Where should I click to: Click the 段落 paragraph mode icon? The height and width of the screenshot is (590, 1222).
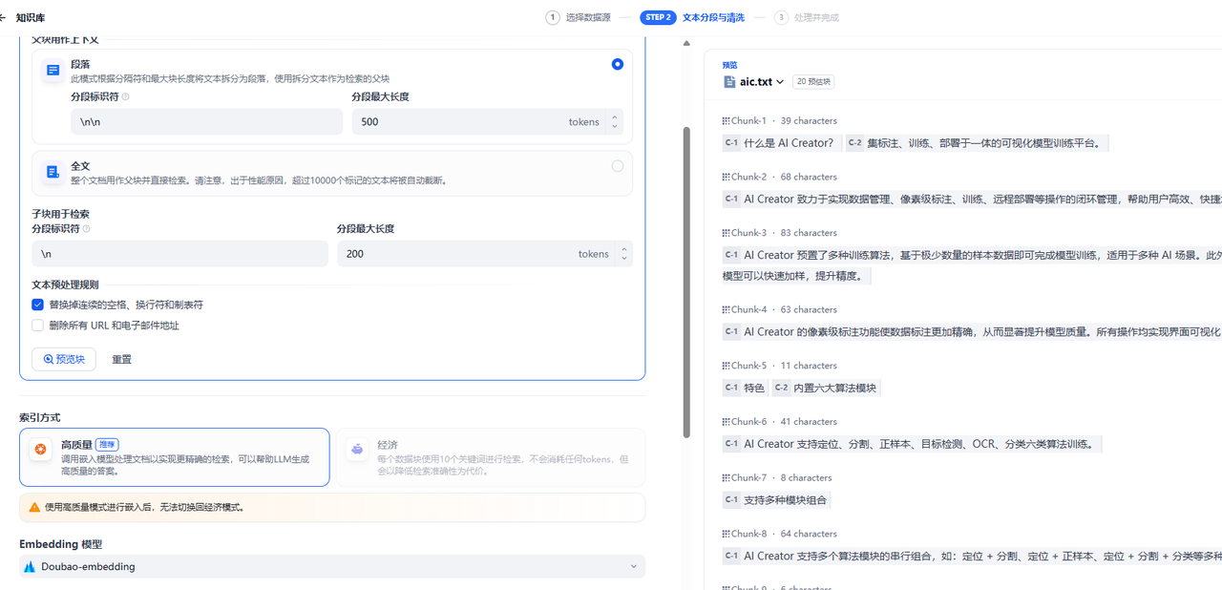[53, 71]
